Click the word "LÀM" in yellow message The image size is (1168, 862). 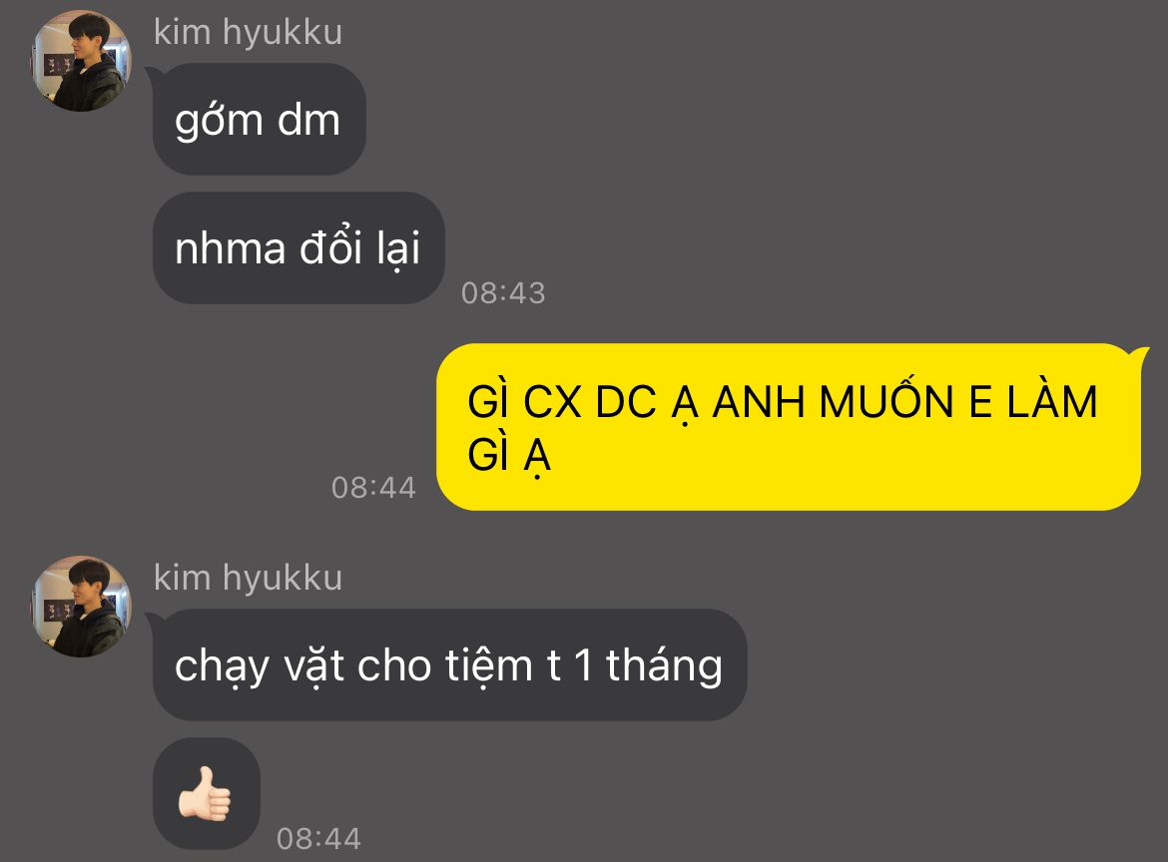1052,400
